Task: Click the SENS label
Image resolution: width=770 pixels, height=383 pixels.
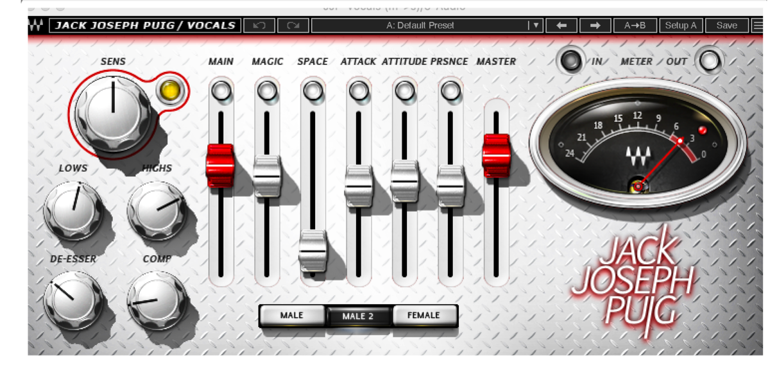Action: click(113, 62)
